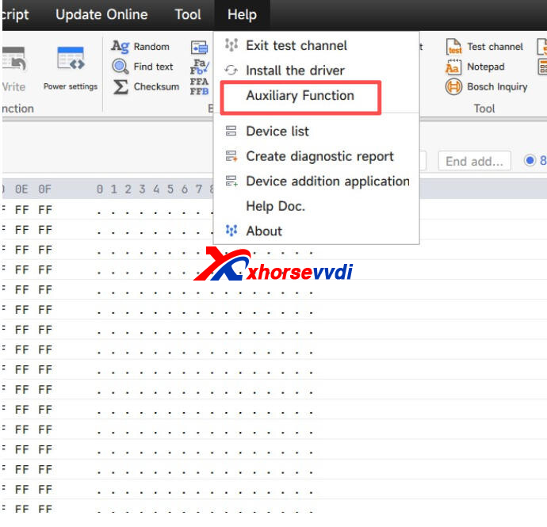Image resolution: width=547 pixels, height=527 pixels.
Task: Click the Find text magnifier icon
Action: click(x=120, y=67)
